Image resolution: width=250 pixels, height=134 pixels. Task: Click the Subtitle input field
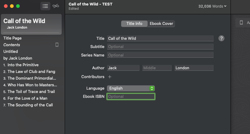(x=160, y=47)
